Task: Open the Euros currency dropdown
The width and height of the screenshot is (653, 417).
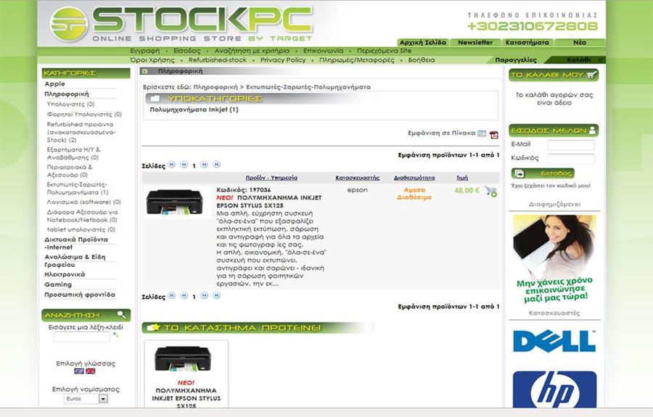Action: point(86,399)
